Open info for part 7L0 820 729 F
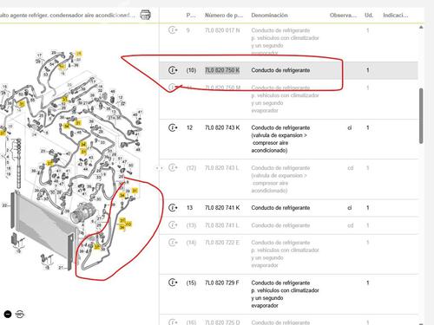Viewport: 434px width, 325px height. 173,283
